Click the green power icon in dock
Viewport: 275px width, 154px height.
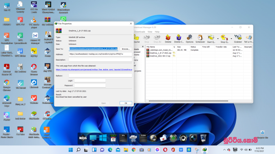(x=173, y=138)
